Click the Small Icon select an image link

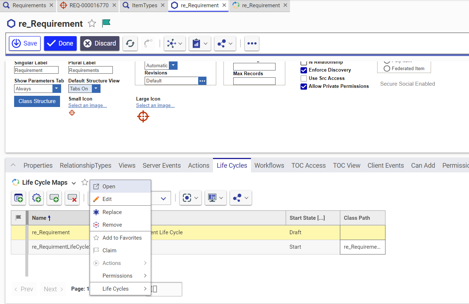coord(88,106)
